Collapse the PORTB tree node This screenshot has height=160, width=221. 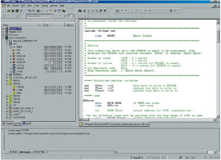tap(7, 84)
